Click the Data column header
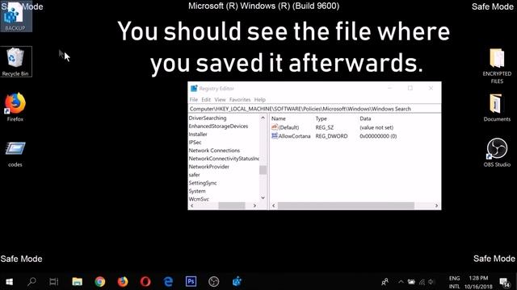Viewport: 517px width, 290px height. (x=365, y=118)
